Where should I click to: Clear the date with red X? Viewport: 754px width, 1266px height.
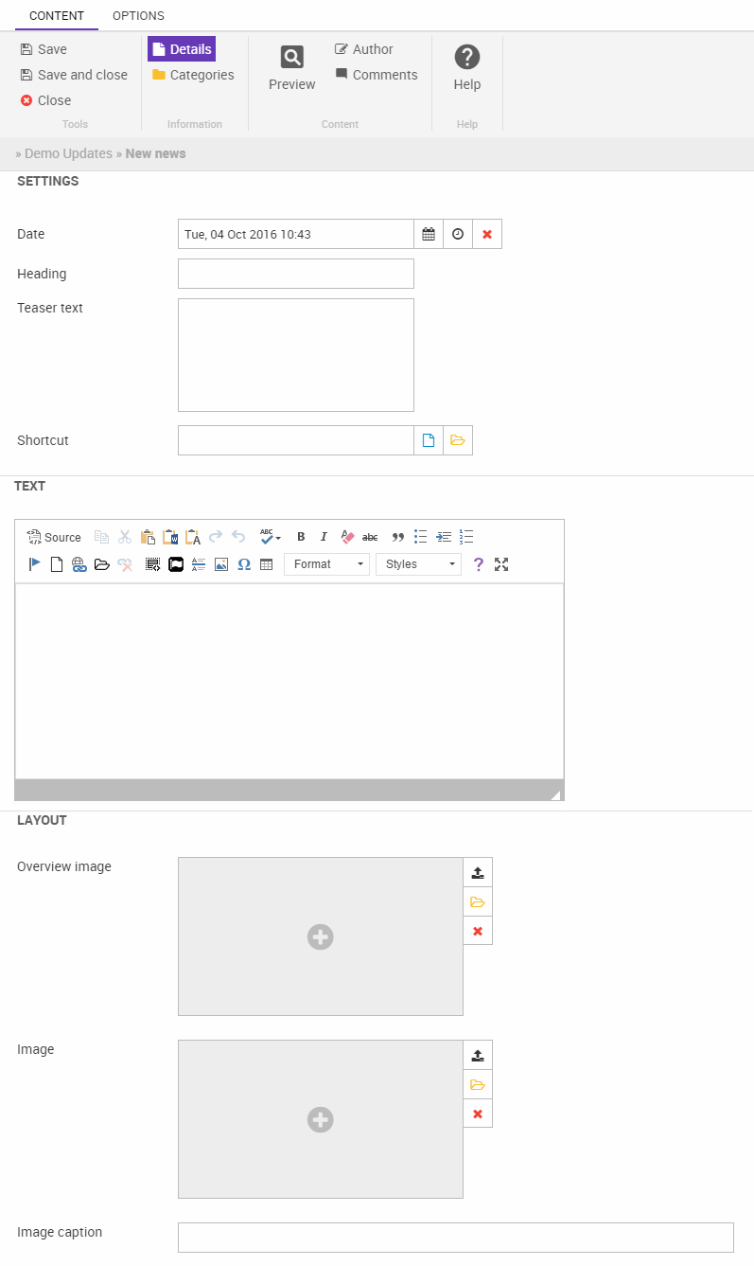pos(487,234)
